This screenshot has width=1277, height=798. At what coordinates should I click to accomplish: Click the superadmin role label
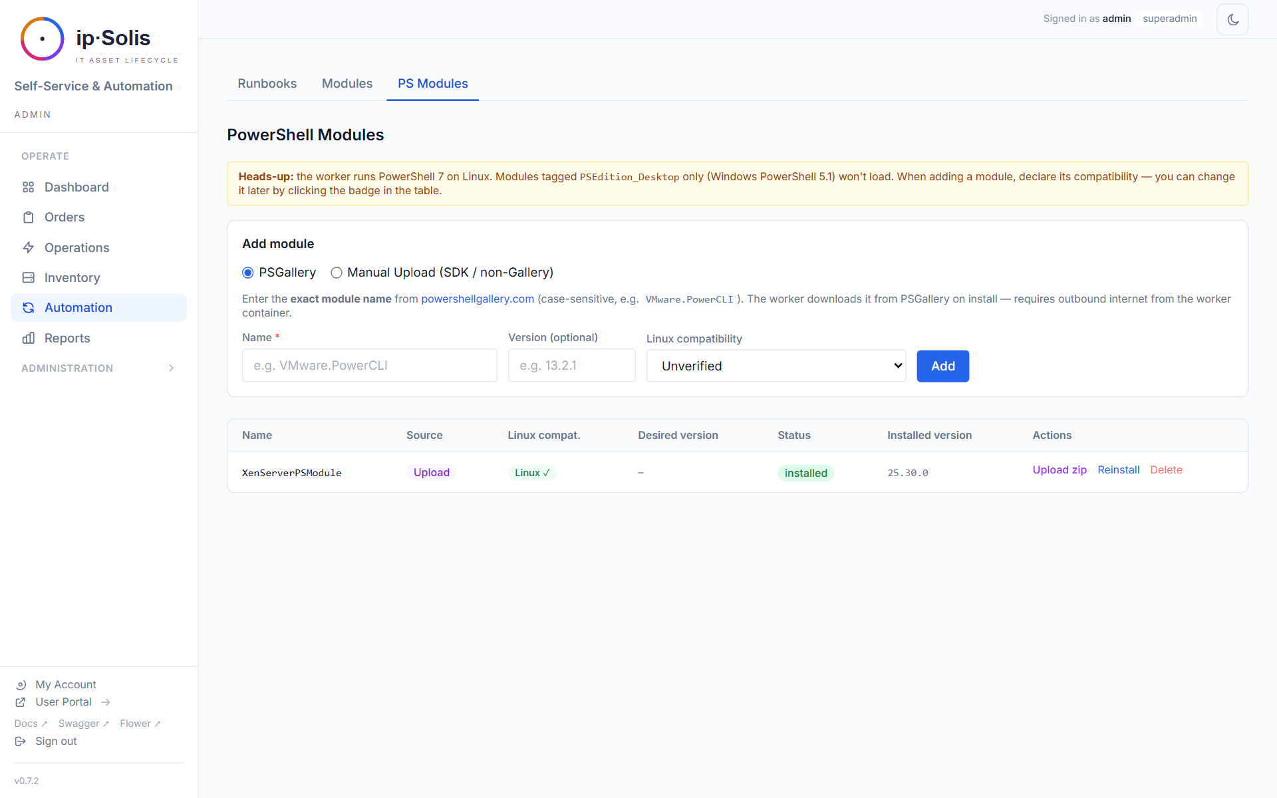click(1170, 19)
